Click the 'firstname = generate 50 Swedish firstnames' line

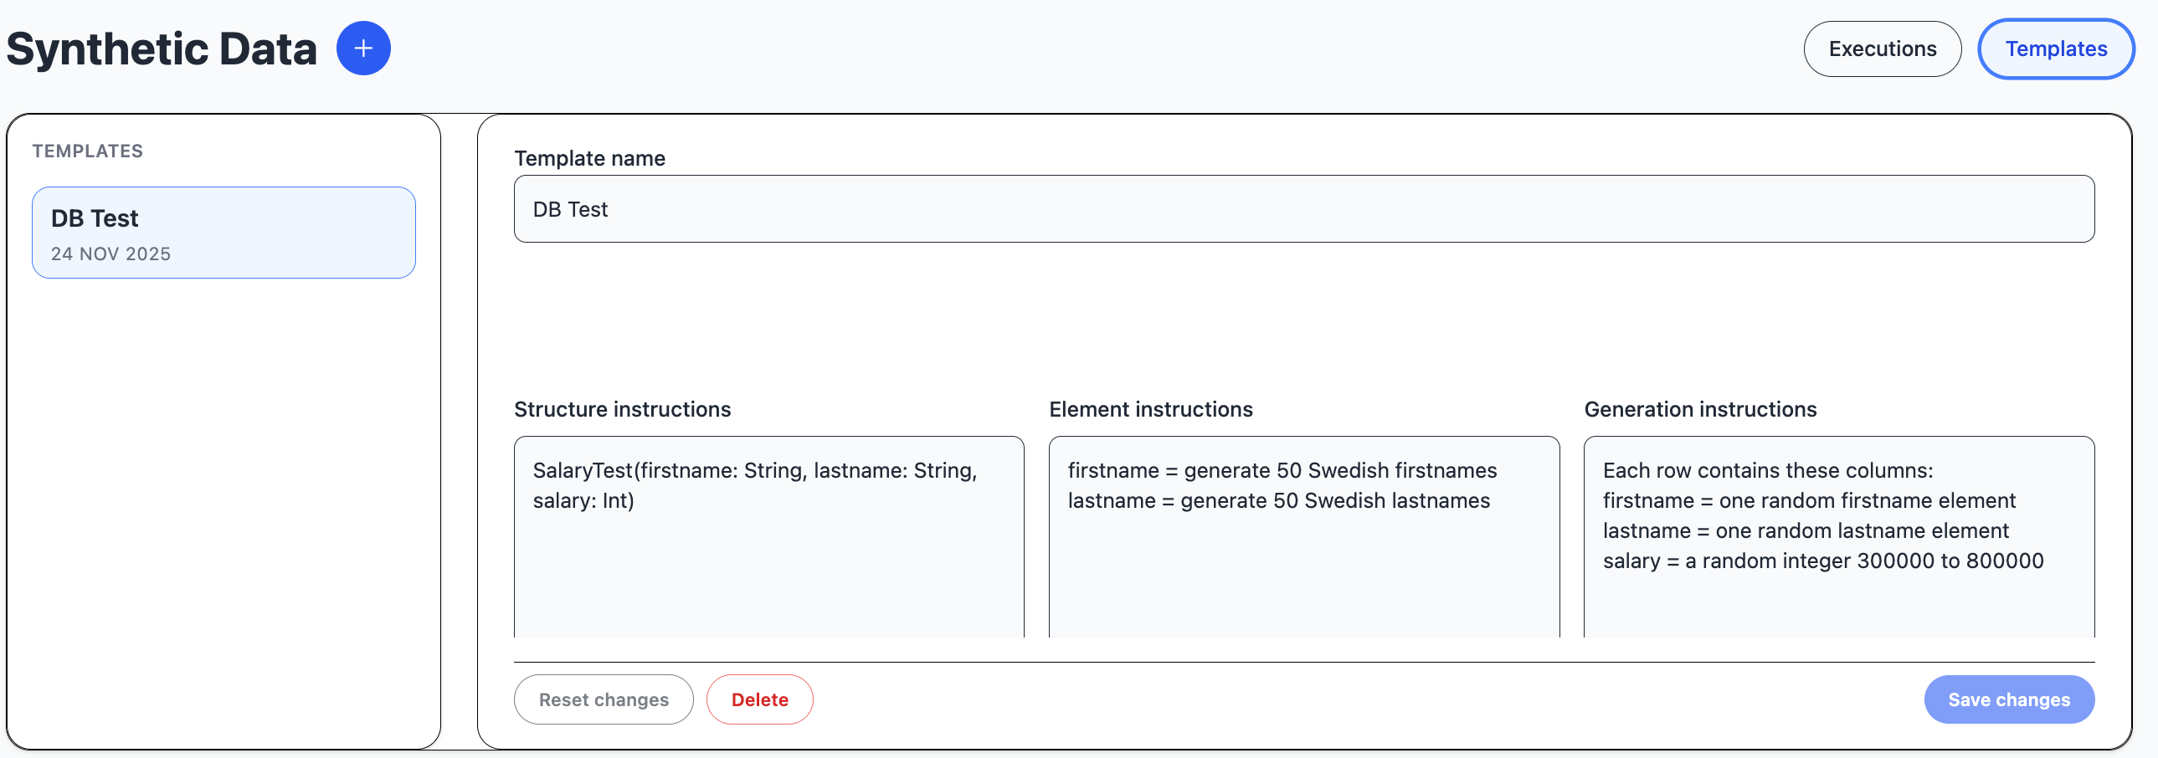[x=1281, y=471]
